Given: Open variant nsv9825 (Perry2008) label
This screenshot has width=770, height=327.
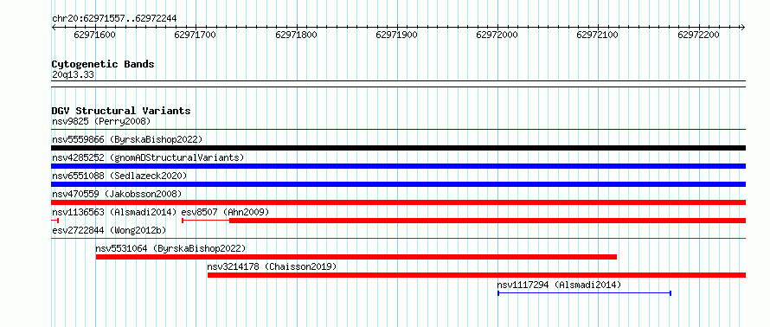Looking at the screenshot, I should coord(101,121).
